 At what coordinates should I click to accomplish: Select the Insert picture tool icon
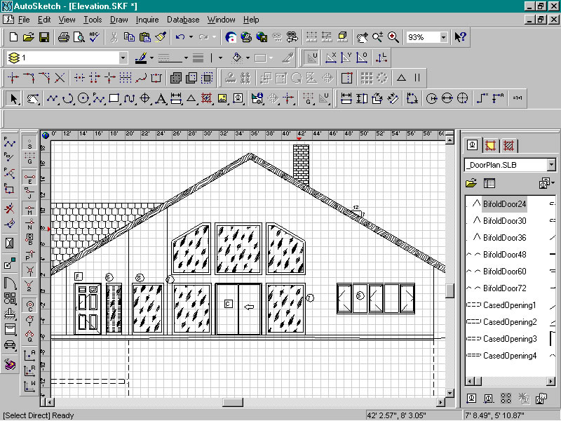coord(222,98)
